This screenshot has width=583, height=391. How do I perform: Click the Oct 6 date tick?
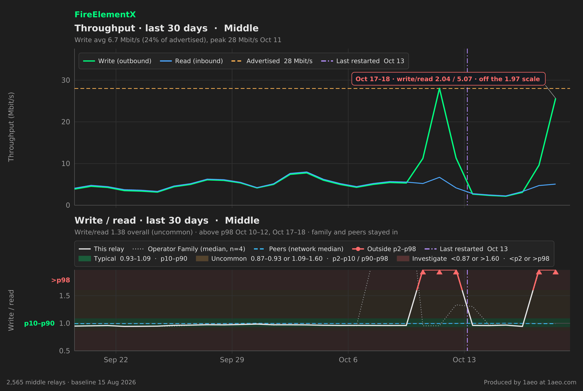(x=348, y=360)
